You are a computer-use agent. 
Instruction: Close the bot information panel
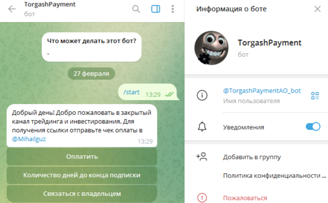click(x=317, y=9)
